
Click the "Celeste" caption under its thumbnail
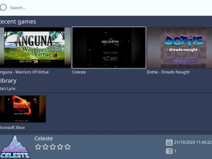click(79, 72)
